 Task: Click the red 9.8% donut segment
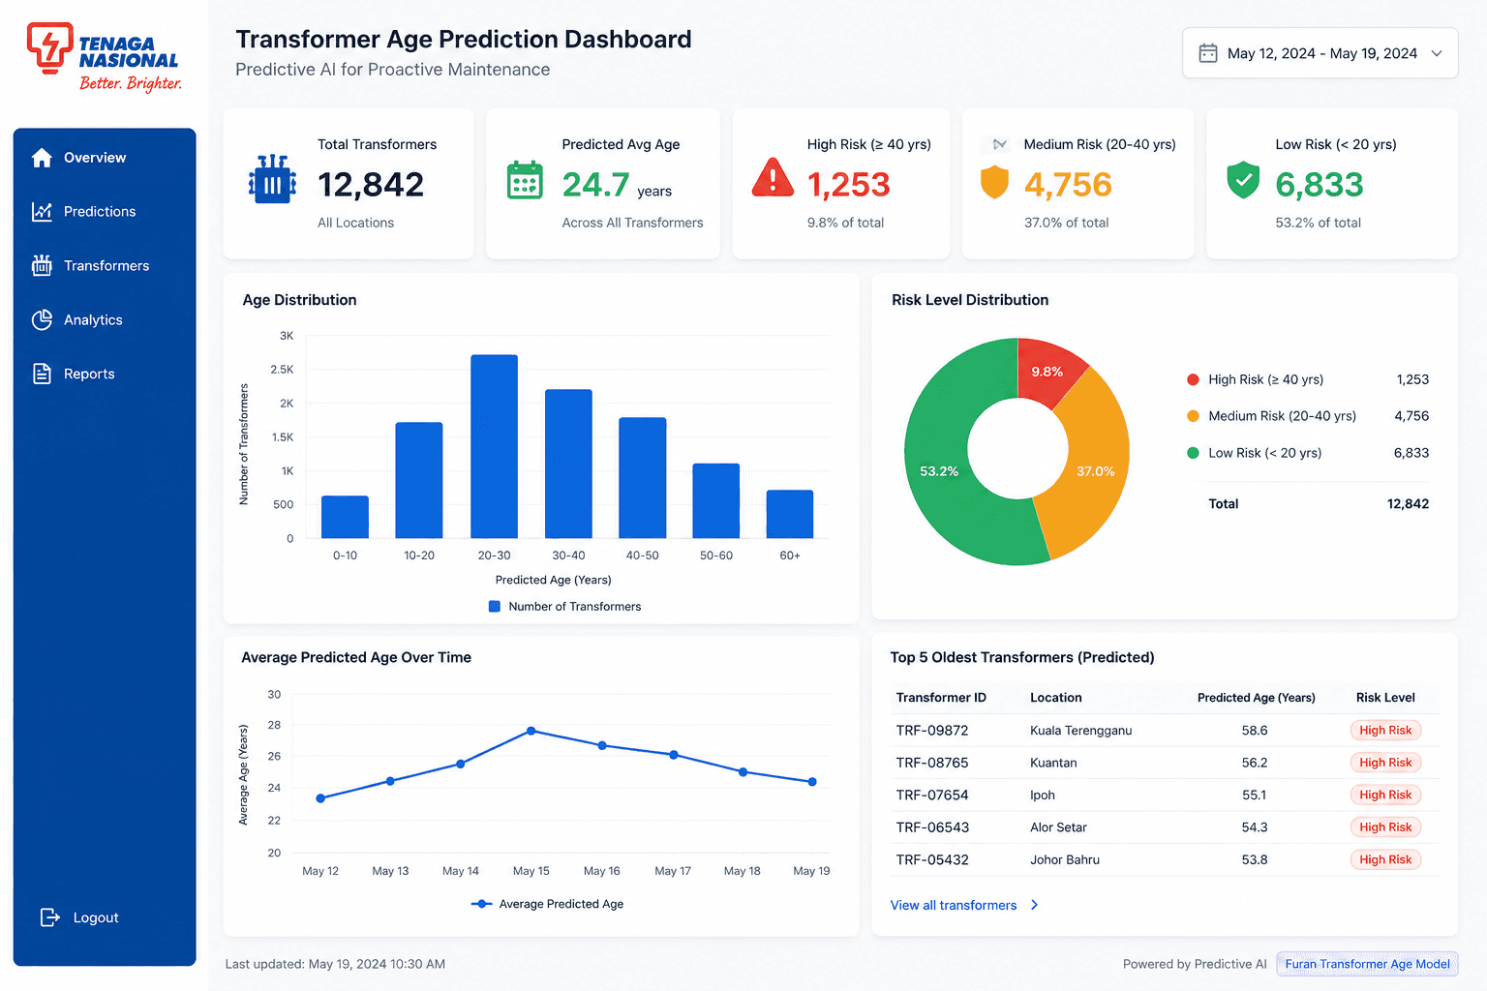tap(1048, 371)
